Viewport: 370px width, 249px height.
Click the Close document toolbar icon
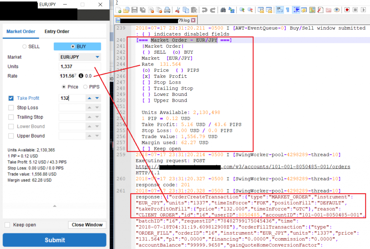pyautogui.click(x=151, y=10)
